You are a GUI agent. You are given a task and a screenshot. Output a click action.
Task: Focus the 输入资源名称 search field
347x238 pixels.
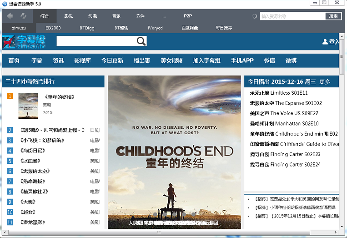pyautogui.click(x=292, y=16)
